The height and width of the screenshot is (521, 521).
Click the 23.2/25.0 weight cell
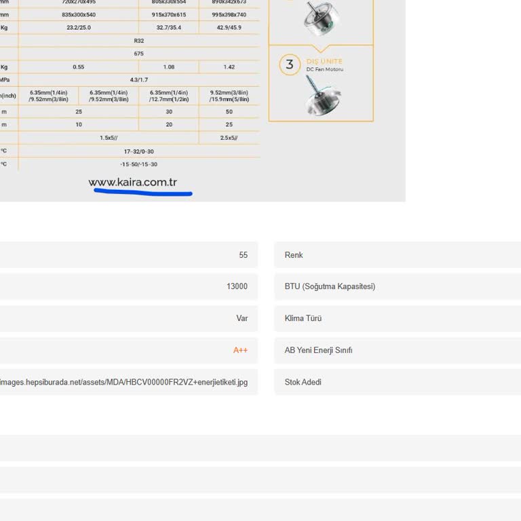[79, 28]
